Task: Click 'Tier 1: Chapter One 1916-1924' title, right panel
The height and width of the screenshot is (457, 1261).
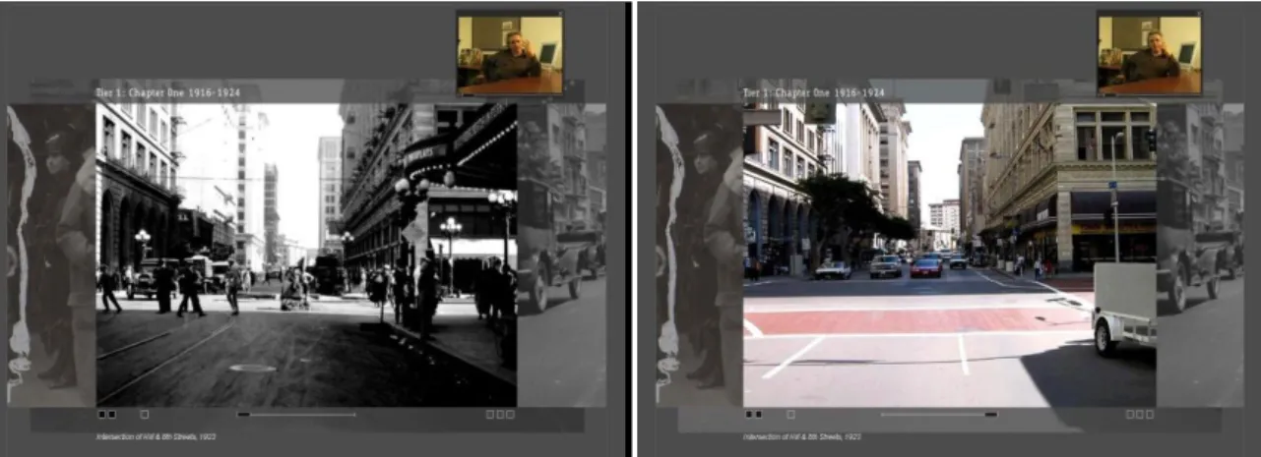Action: pos(814,92)
